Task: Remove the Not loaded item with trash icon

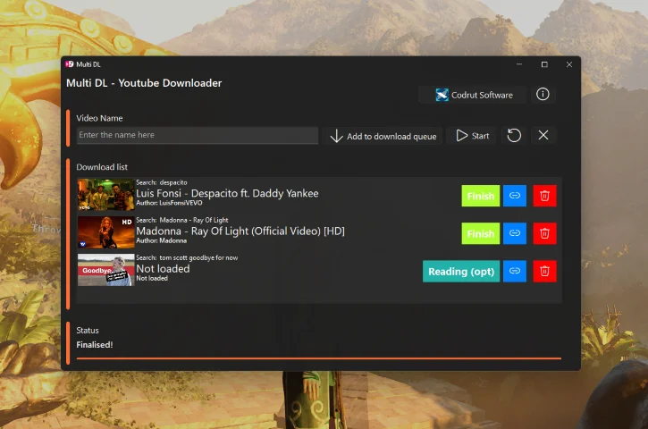Action: pos(544,271)
